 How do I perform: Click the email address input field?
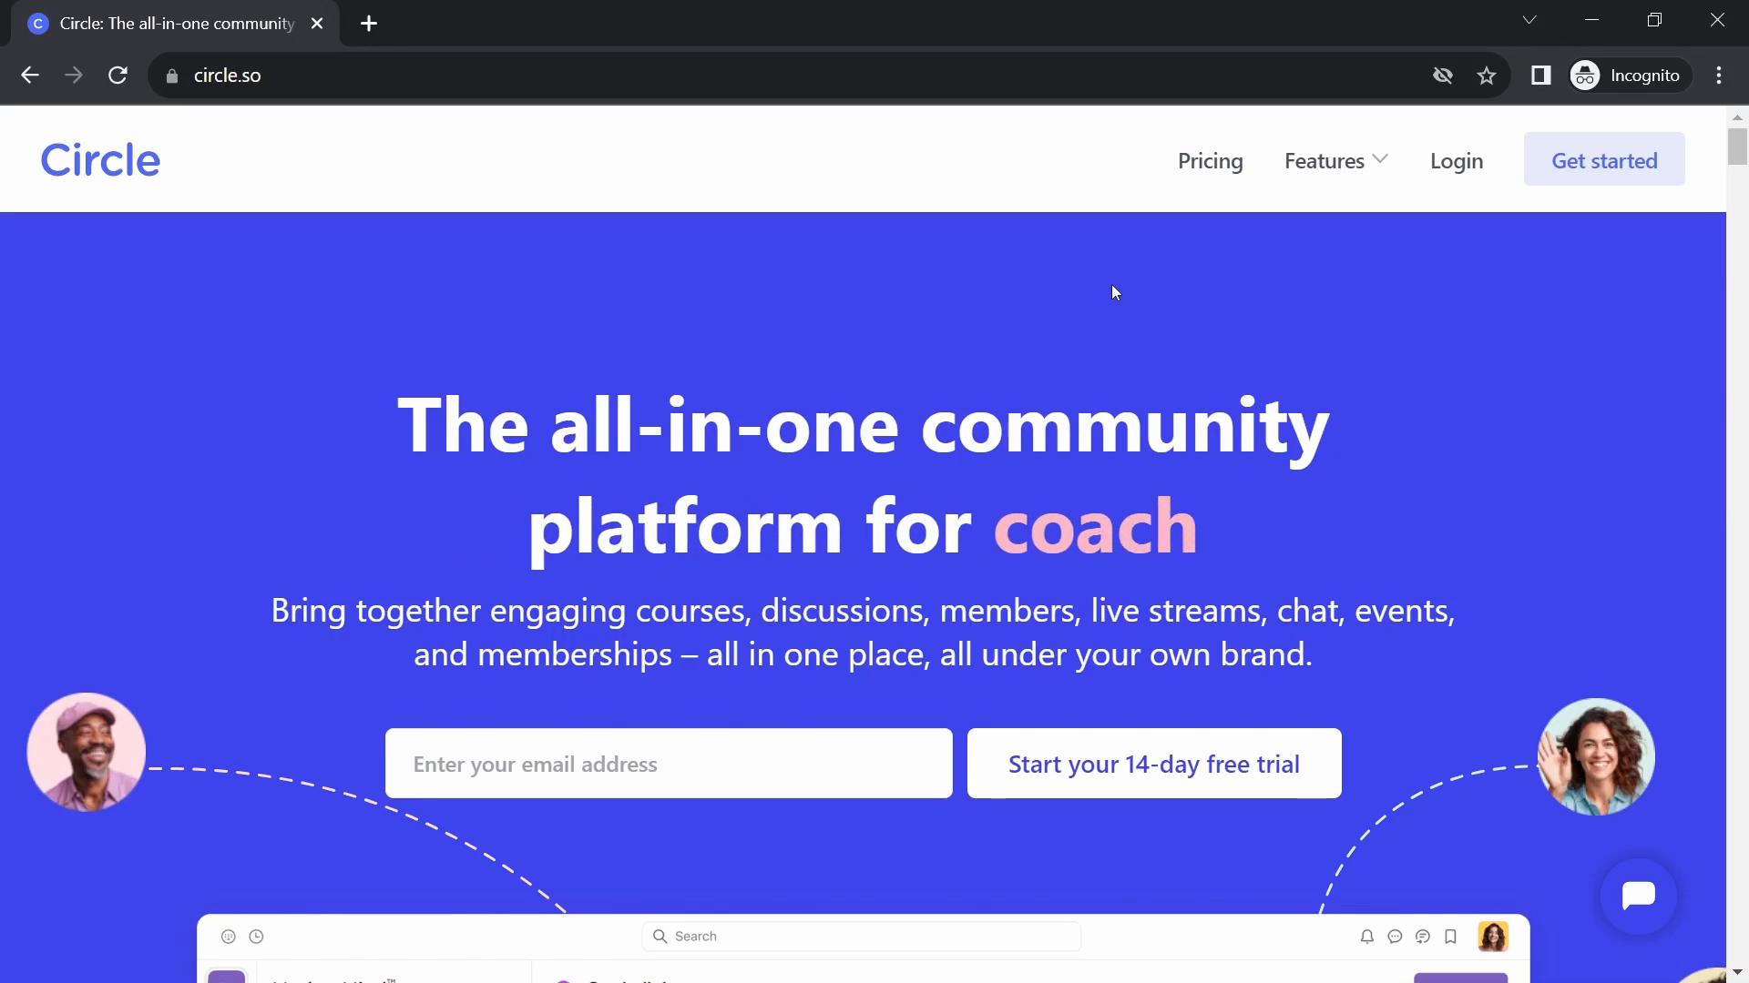pos(668,764)
